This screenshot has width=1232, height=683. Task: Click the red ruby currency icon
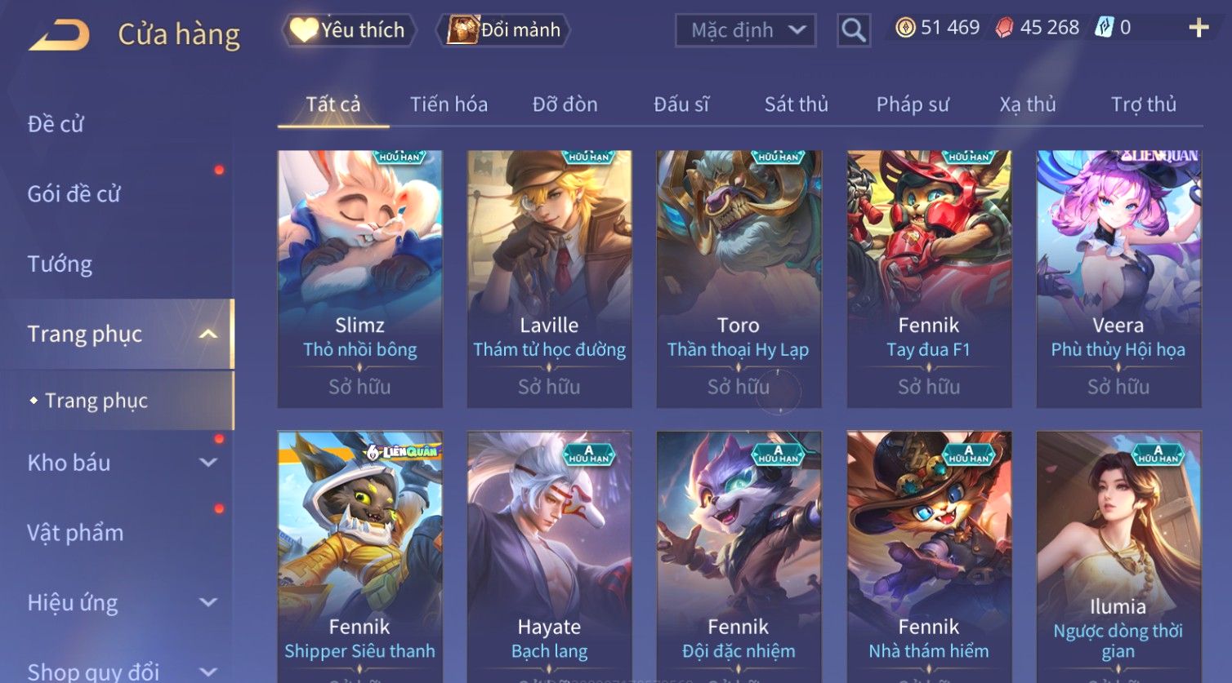click(x=1004, y=28)
